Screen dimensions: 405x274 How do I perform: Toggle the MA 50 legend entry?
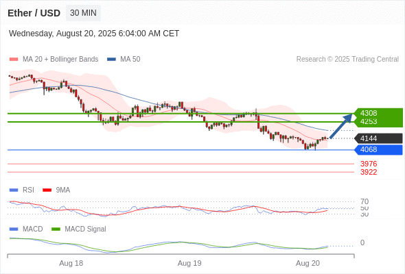pyautogui.click(x=124, y=60)
